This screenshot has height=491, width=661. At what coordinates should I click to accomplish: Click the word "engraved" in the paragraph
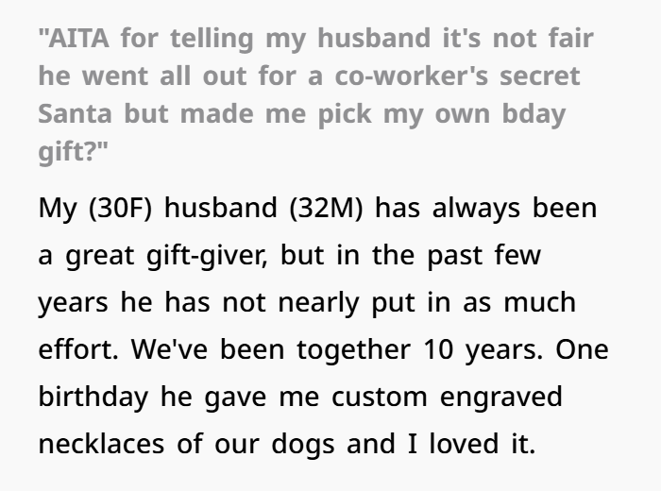point(500,397)
